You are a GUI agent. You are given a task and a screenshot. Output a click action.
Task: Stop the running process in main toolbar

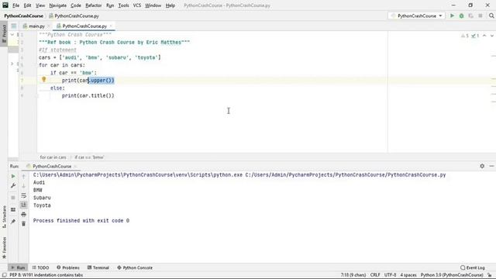pos(480,15)
